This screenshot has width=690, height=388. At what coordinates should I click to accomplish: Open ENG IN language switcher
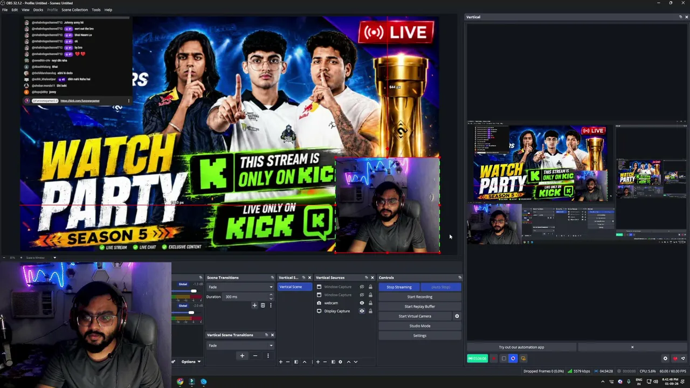pos(638,382)
